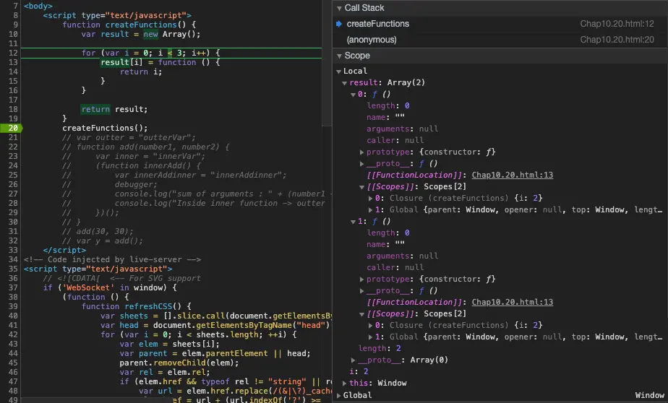Click 'Code injected by live-server' comment line
Screen dimensions: 668x403
[113, 259]
